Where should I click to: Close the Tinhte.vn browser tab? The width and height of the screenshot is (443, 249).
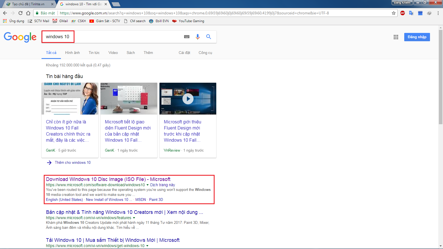pyautogui.click(x=52, y=4)
